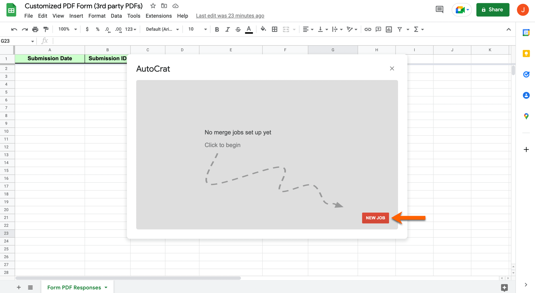Get add-ons with the plus icon
Viewport: 535px width, 293px height.
pos(526,149)
